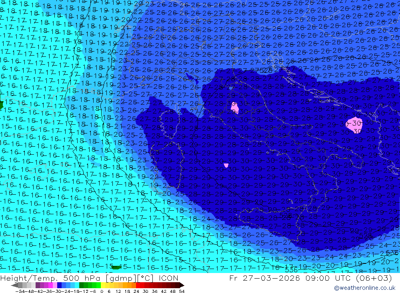Pick the bright yellow legend swatch above 0
The image size is (400, 293).
(x=103, y=285)
